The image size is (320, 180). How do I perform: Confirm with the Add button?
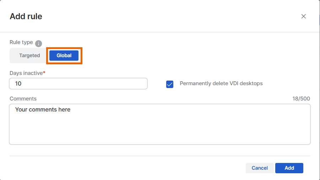(289, 168)
